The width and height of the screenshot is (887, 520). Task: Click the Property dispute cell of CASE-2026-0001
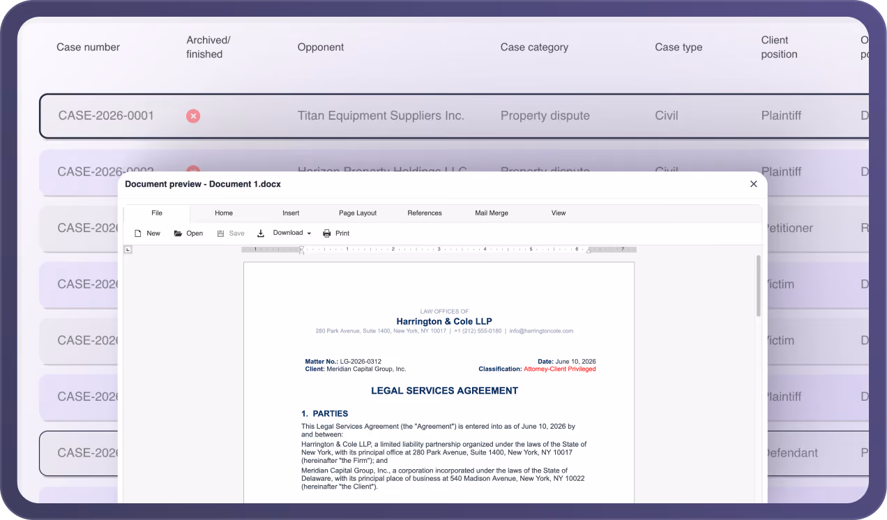point(545,116)
